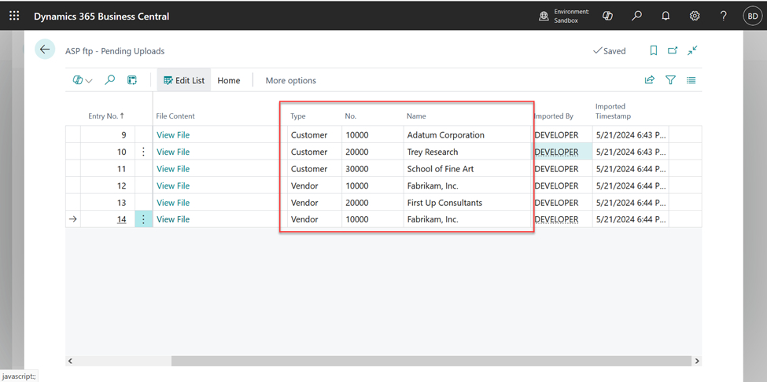Click the No. column header
This screenshot has width=767, height=382.
351,116
